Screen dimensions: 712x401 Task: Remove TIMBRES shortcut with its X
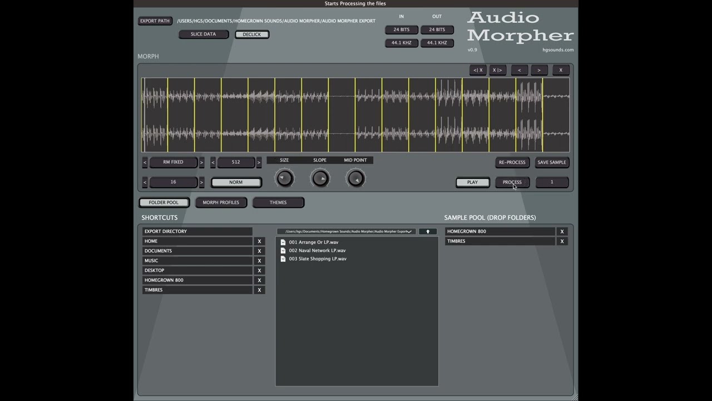pos(259,290)
